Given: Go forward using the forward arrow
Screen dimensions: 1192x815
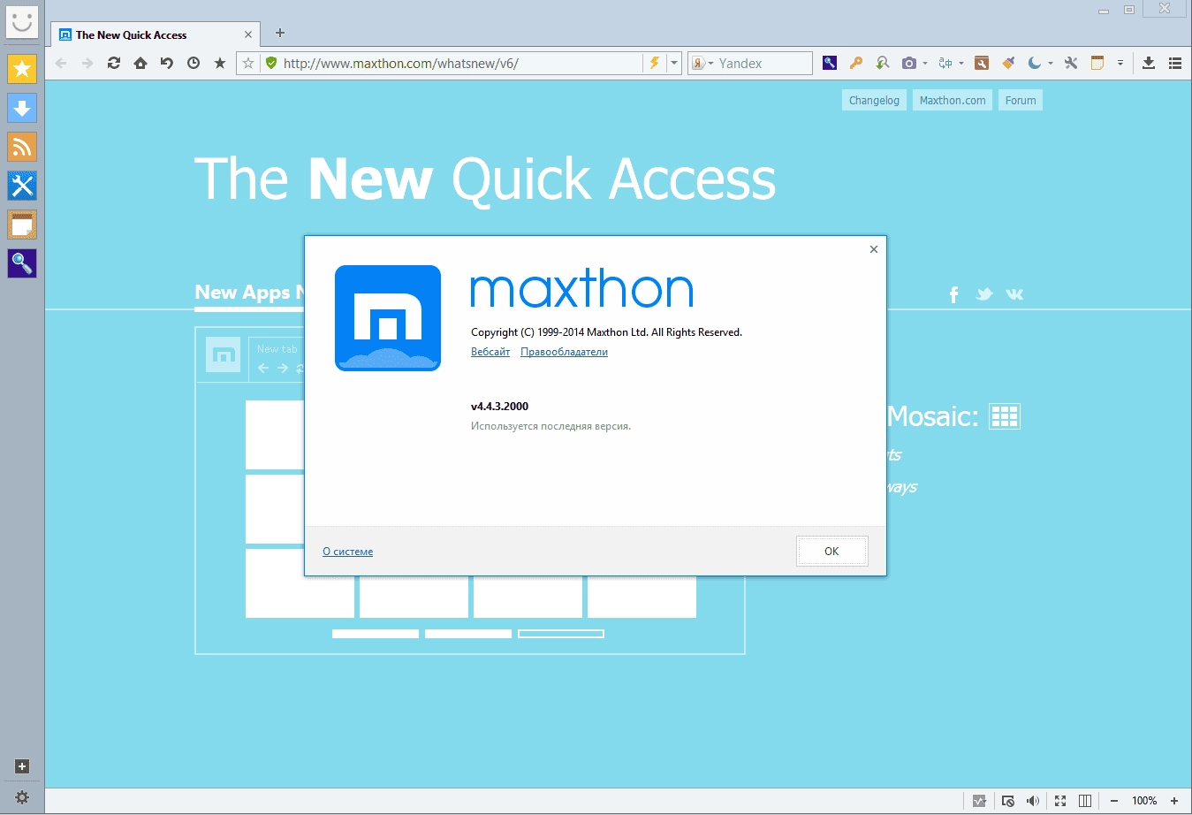Looking at the screenshot, I should 87,63.
